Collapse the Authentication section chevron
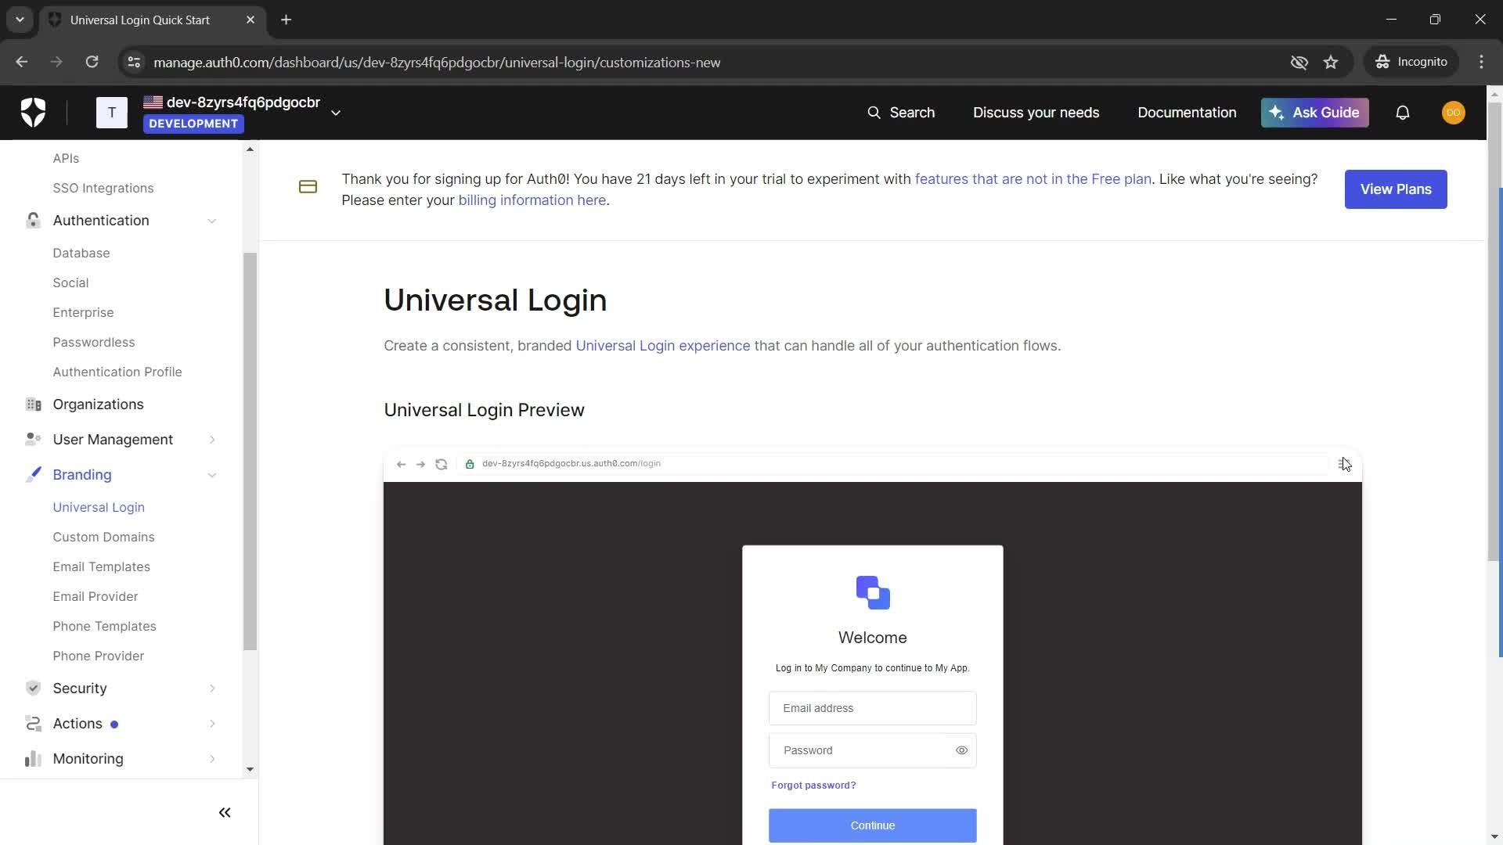 212,221
